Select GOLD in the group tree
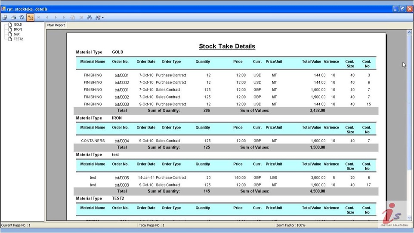The height and width of the screenshot is (233, 414). click(18, 25)
